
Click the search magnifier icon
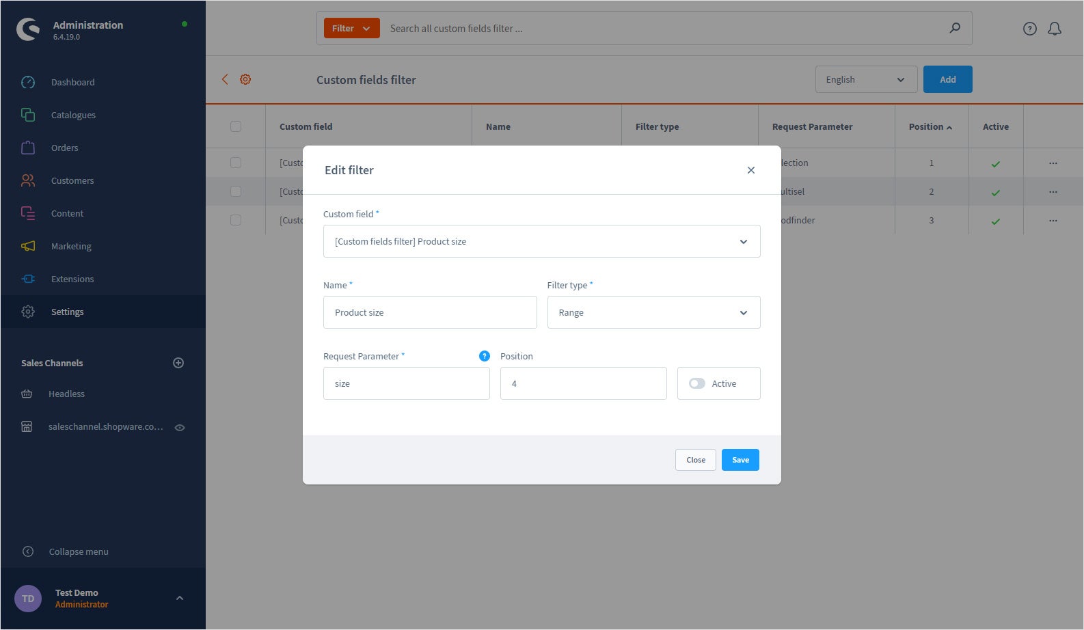tap(955, 28)
